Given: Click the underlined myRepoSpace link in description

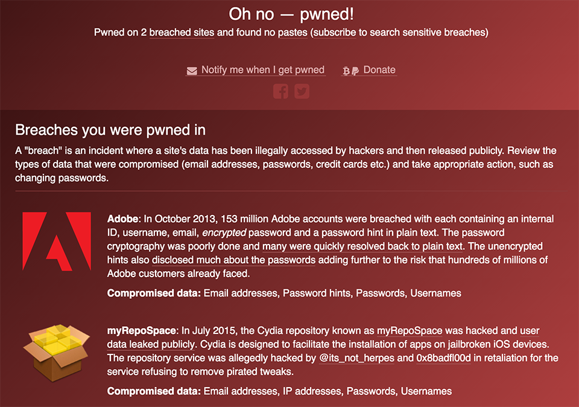Looking at the screenshot, I should [x=410, y=331].
